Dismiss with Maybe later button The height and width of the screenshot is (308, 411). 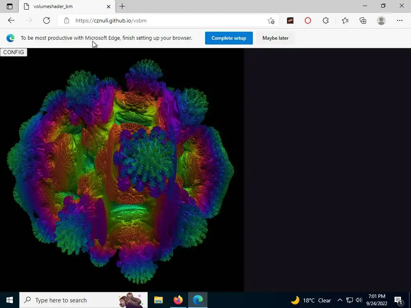click(275, 38)
